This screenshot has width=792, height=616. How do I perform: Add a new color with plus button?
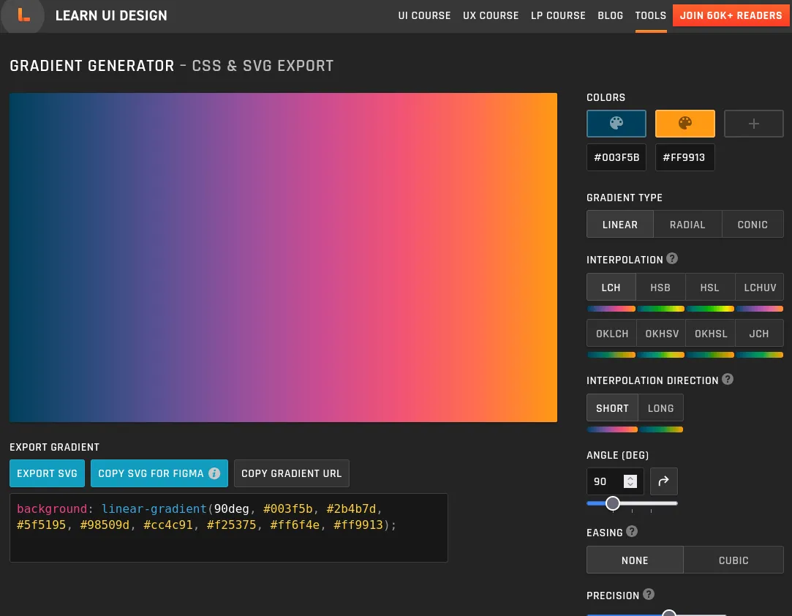(x=754, y=124)
